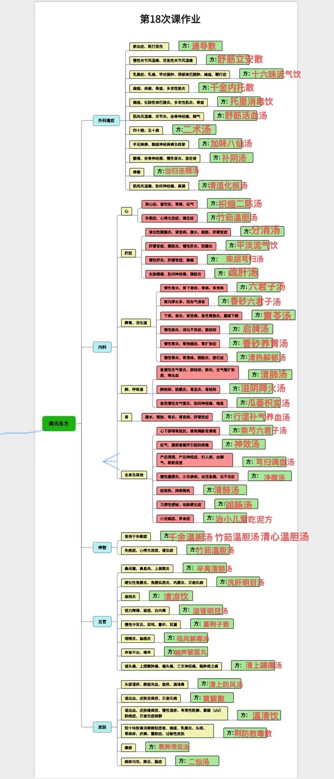
Task: Select the 神智 branch node
Action: pos(102,548)
